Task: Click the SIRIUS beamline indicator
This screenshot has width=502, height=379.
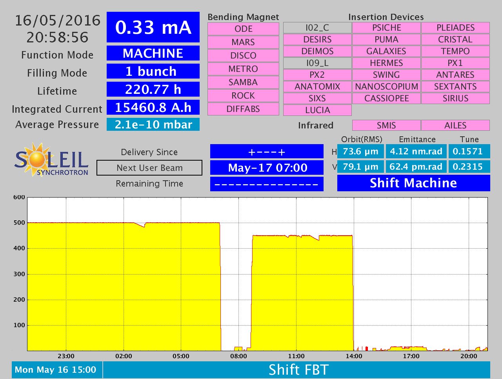Action: [x=455, y=98]
